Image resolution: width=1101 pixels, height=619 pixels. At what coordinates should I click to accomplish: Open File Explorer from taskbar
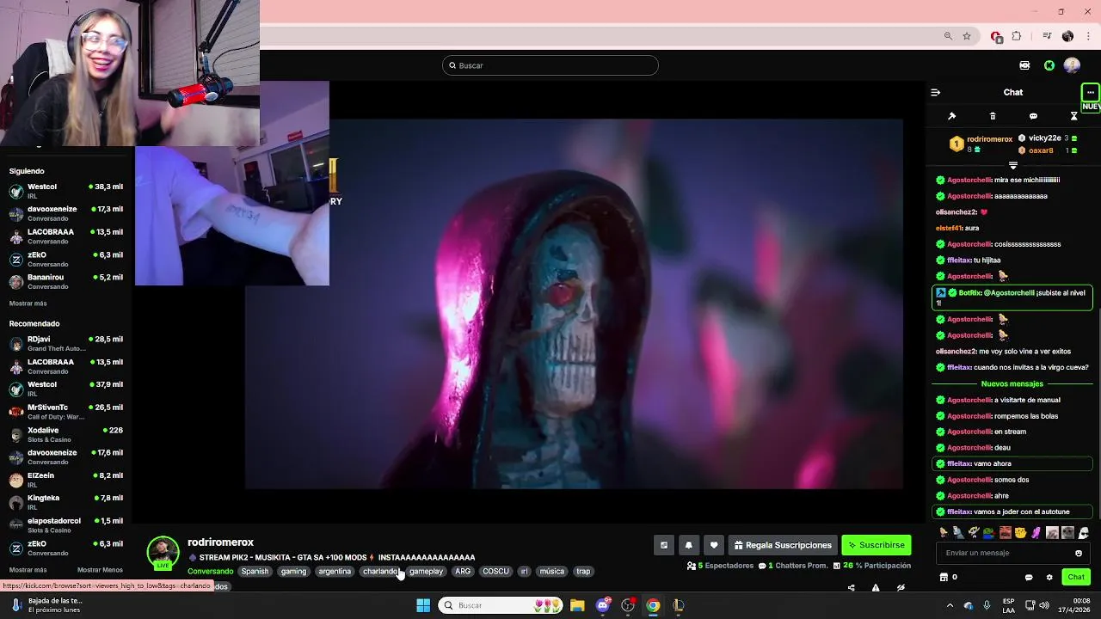[577, 605]
